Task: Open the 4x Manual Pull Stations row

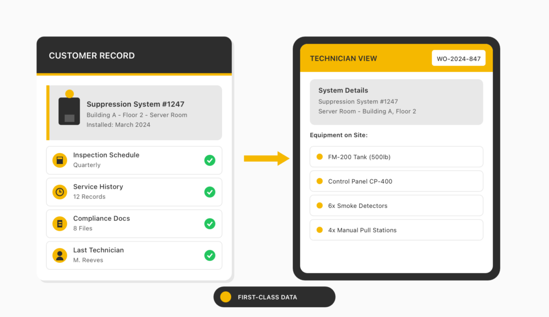Action: 396,230
